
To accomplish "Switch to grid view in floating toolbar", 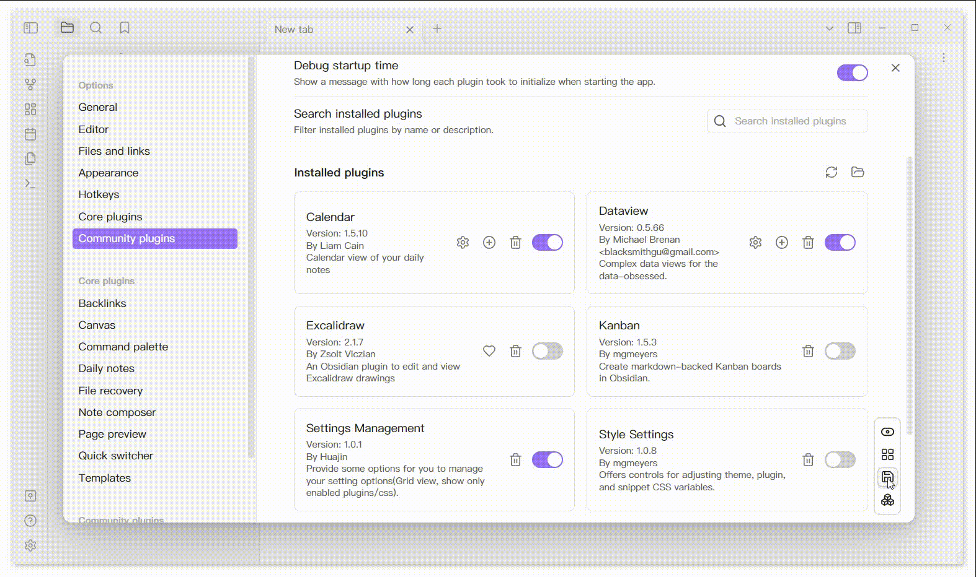I will click(887, 454).
